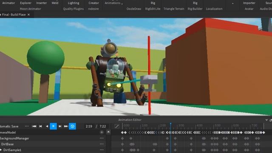This screenshot has height=153, width=272.
Task: Open BackgroundManager track options menu
Action: coord(102,138)
